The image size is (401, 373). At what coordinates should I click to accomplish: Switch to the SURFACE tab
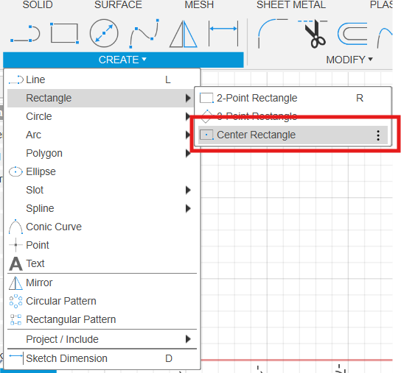click(118, 5)
